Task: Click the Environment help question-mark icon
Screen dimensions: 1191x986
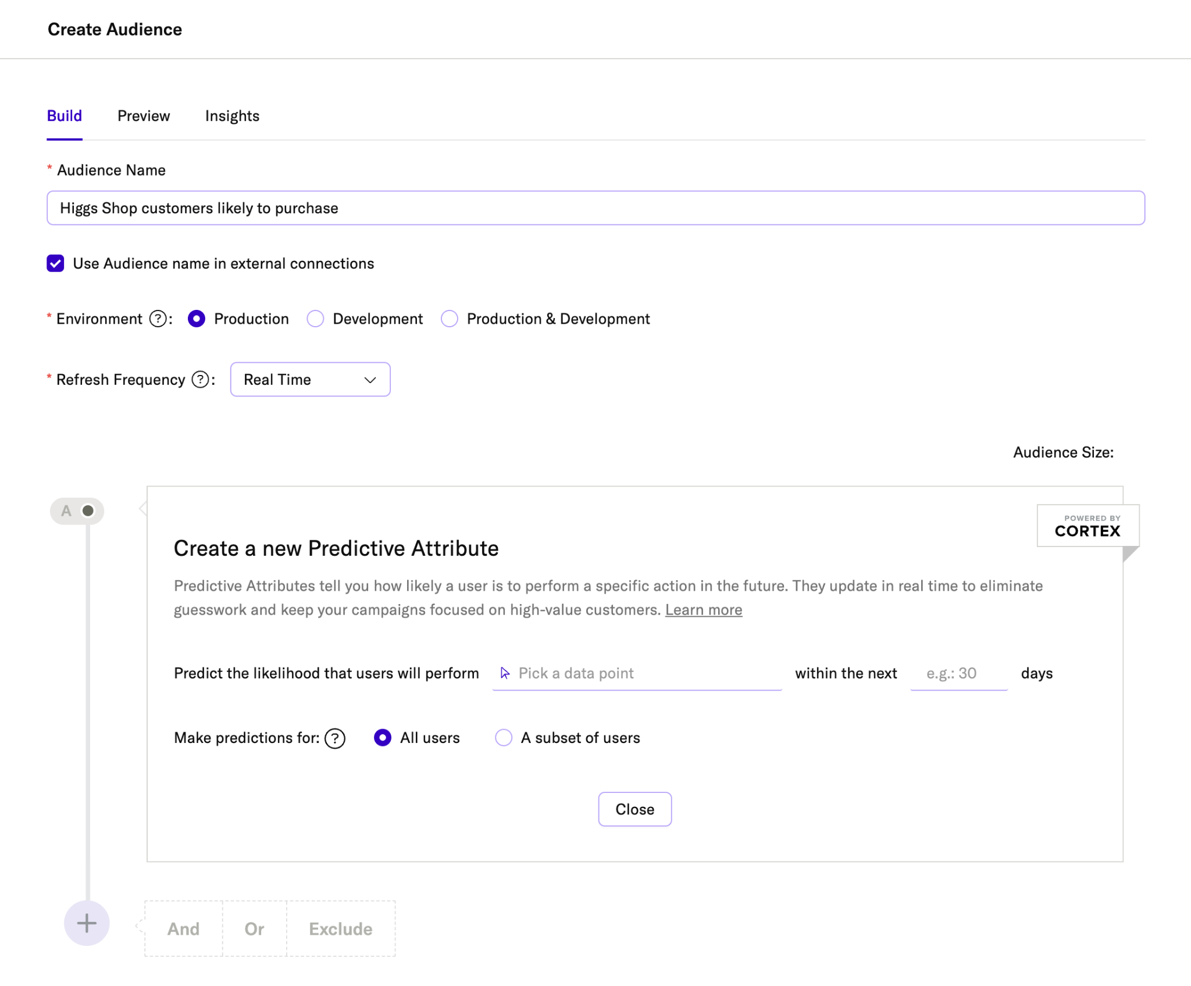Action: (x=158, y=319)
